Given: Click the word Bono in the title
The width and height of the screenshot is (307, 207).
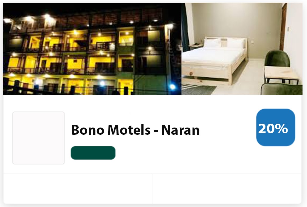Looking at the screenshot, I should click(88, 130).
